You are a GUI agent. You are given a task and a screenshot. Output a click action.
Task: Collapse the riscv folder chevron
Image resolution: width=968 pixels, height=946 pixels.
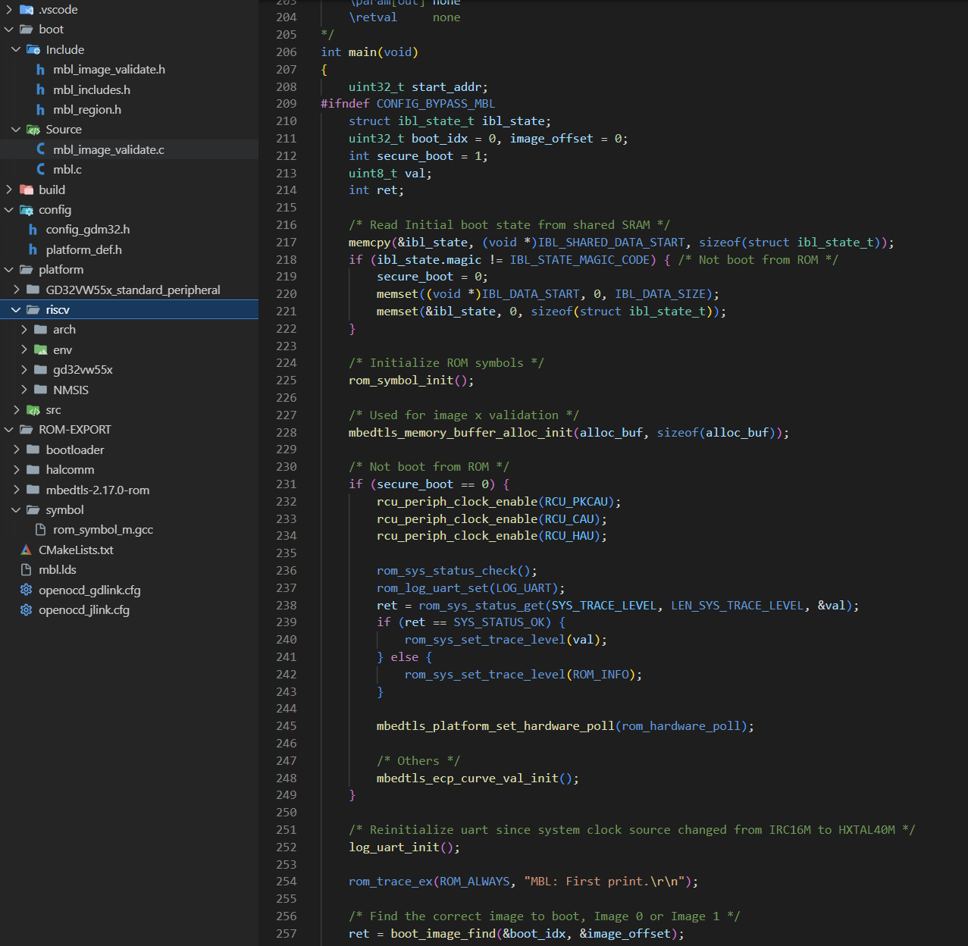[16, 310]
